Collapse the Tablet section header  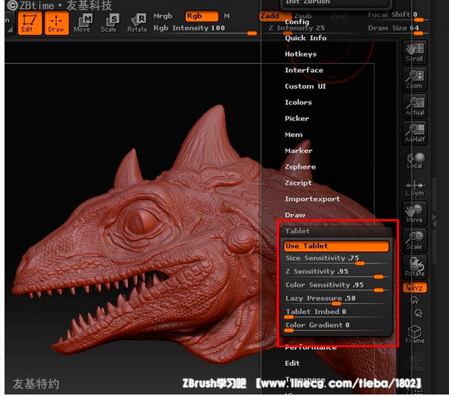coord(336,231)
